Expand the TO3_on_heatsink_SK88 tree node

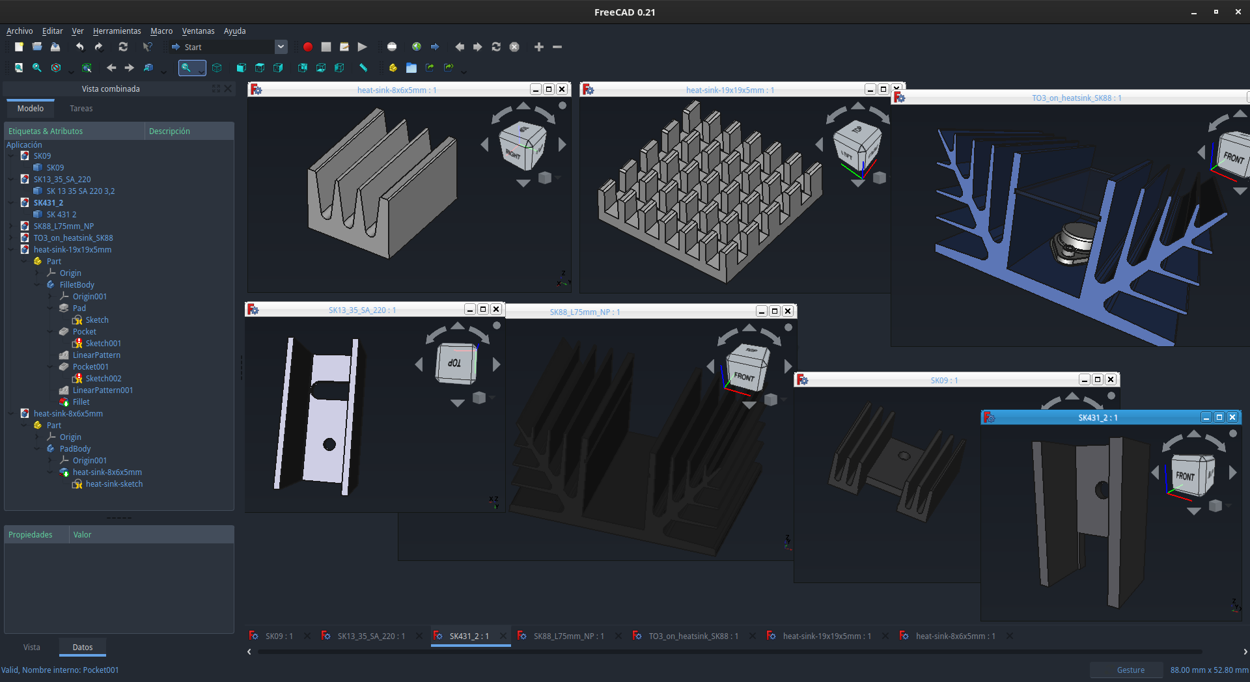11,238
